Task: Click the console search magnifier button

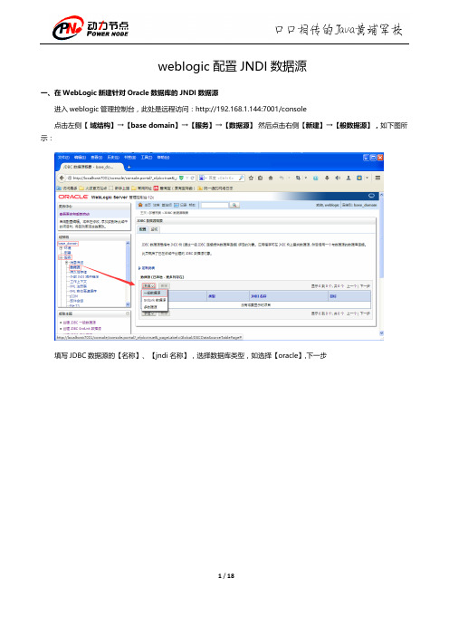Action: (234, 206)
